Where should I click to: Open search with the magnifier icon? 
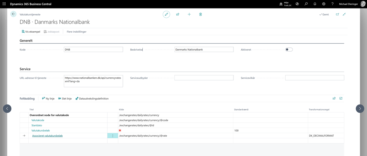(x=306, y=4)
